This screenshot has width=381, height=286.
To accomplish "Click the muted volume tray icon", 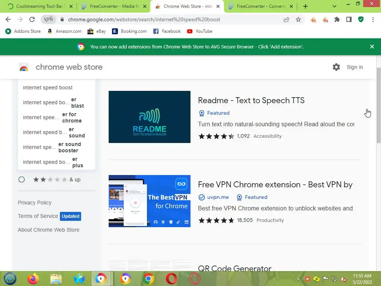I will [343, 279].
